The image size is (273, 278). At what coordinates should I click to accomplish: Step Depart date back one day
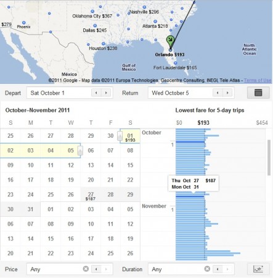(x=96, y=93)
